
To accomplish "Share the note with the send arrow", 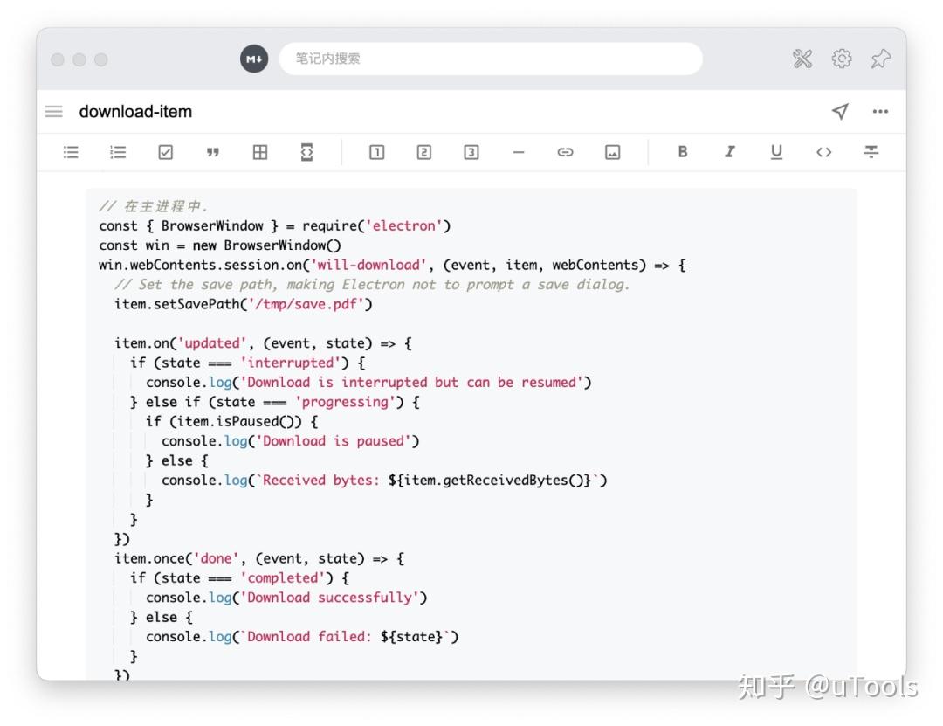I will (840, 111).
